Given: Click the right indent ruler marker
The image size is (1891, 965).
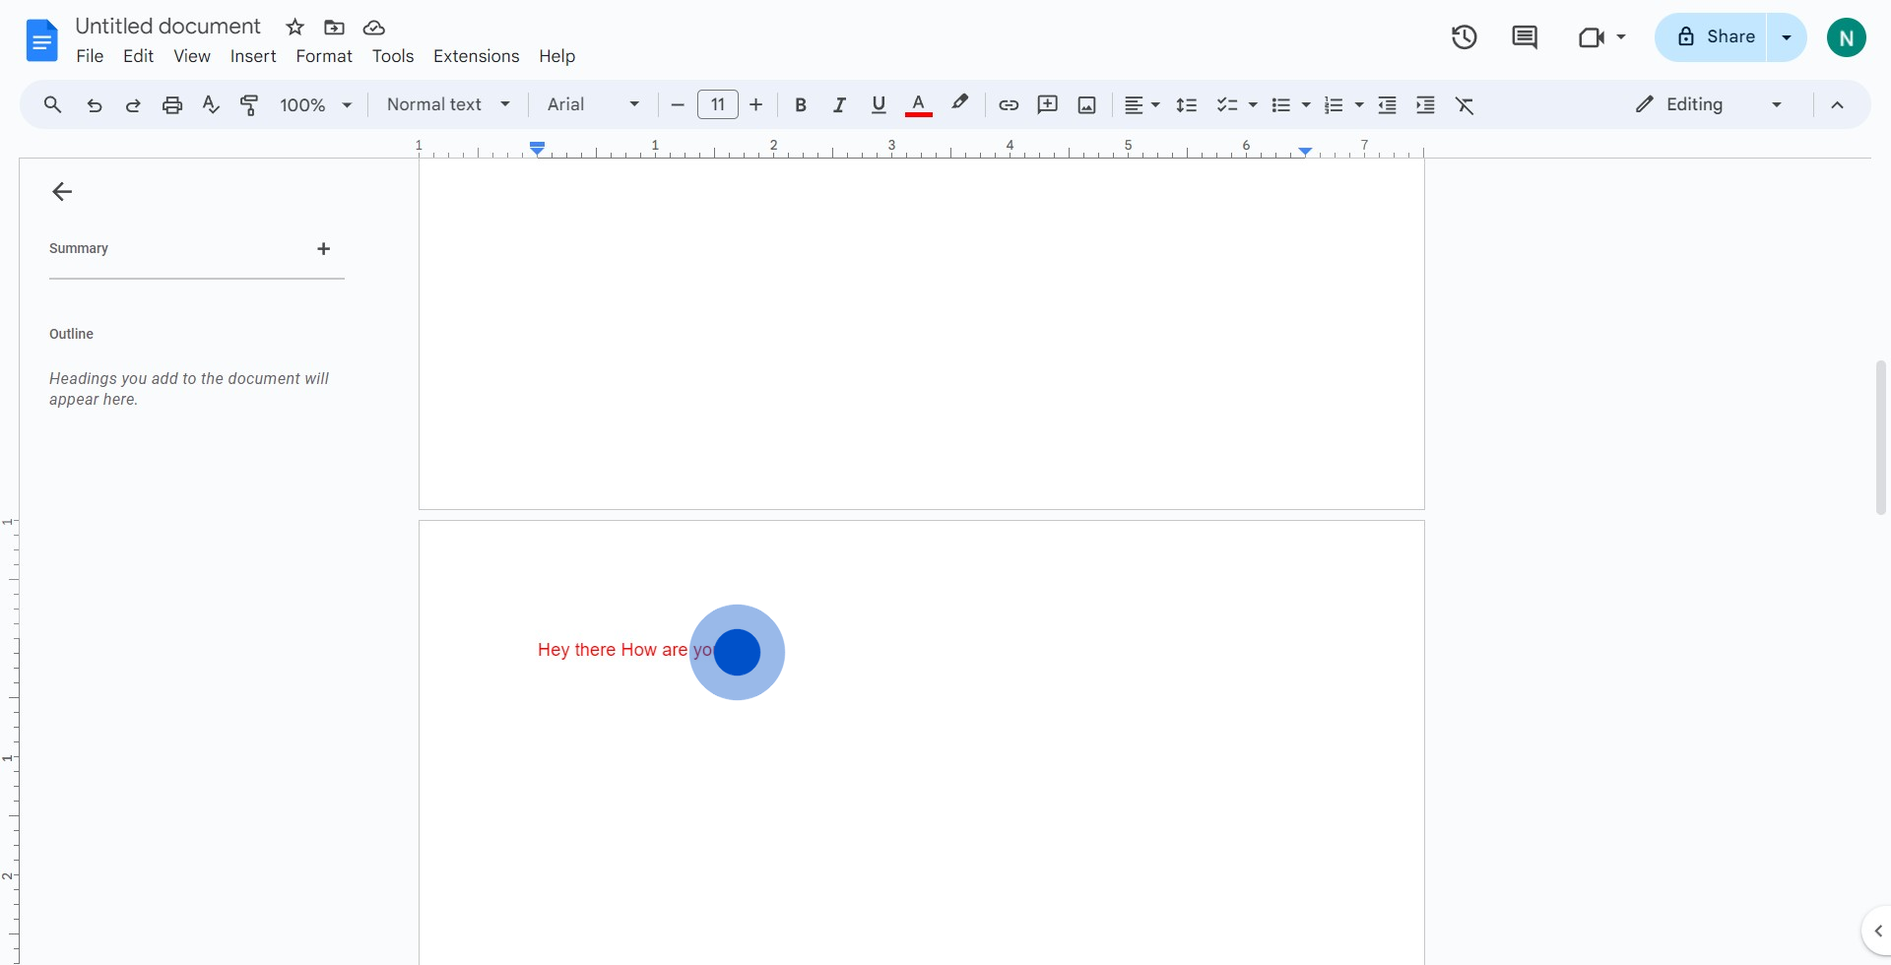Looking at the screenshot, I should coord(1305,151).
